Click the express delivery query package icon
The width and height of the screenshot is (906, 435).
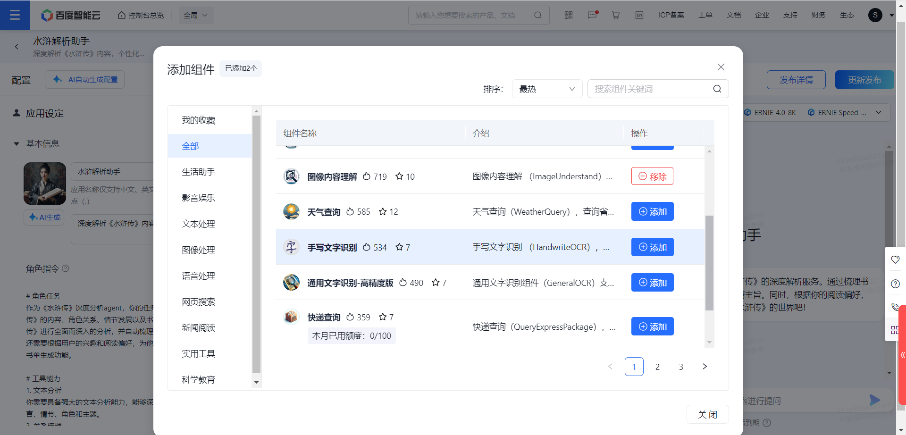pos(291,317)
